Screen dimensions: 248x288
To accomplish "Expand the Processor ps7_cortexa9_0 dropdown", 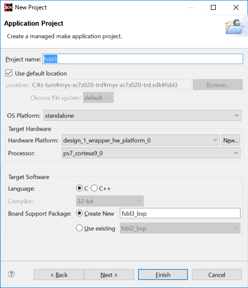I will click(151, 153).
